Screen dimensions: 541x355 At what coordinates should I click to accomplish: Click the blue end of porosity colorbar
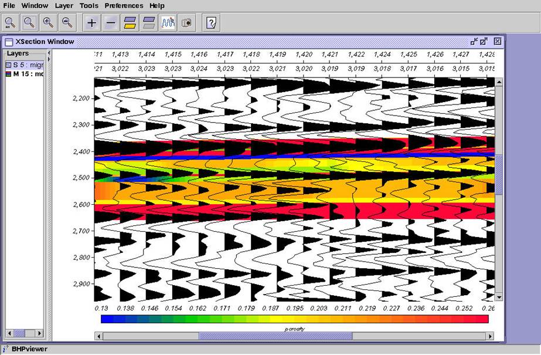(107, 319)
